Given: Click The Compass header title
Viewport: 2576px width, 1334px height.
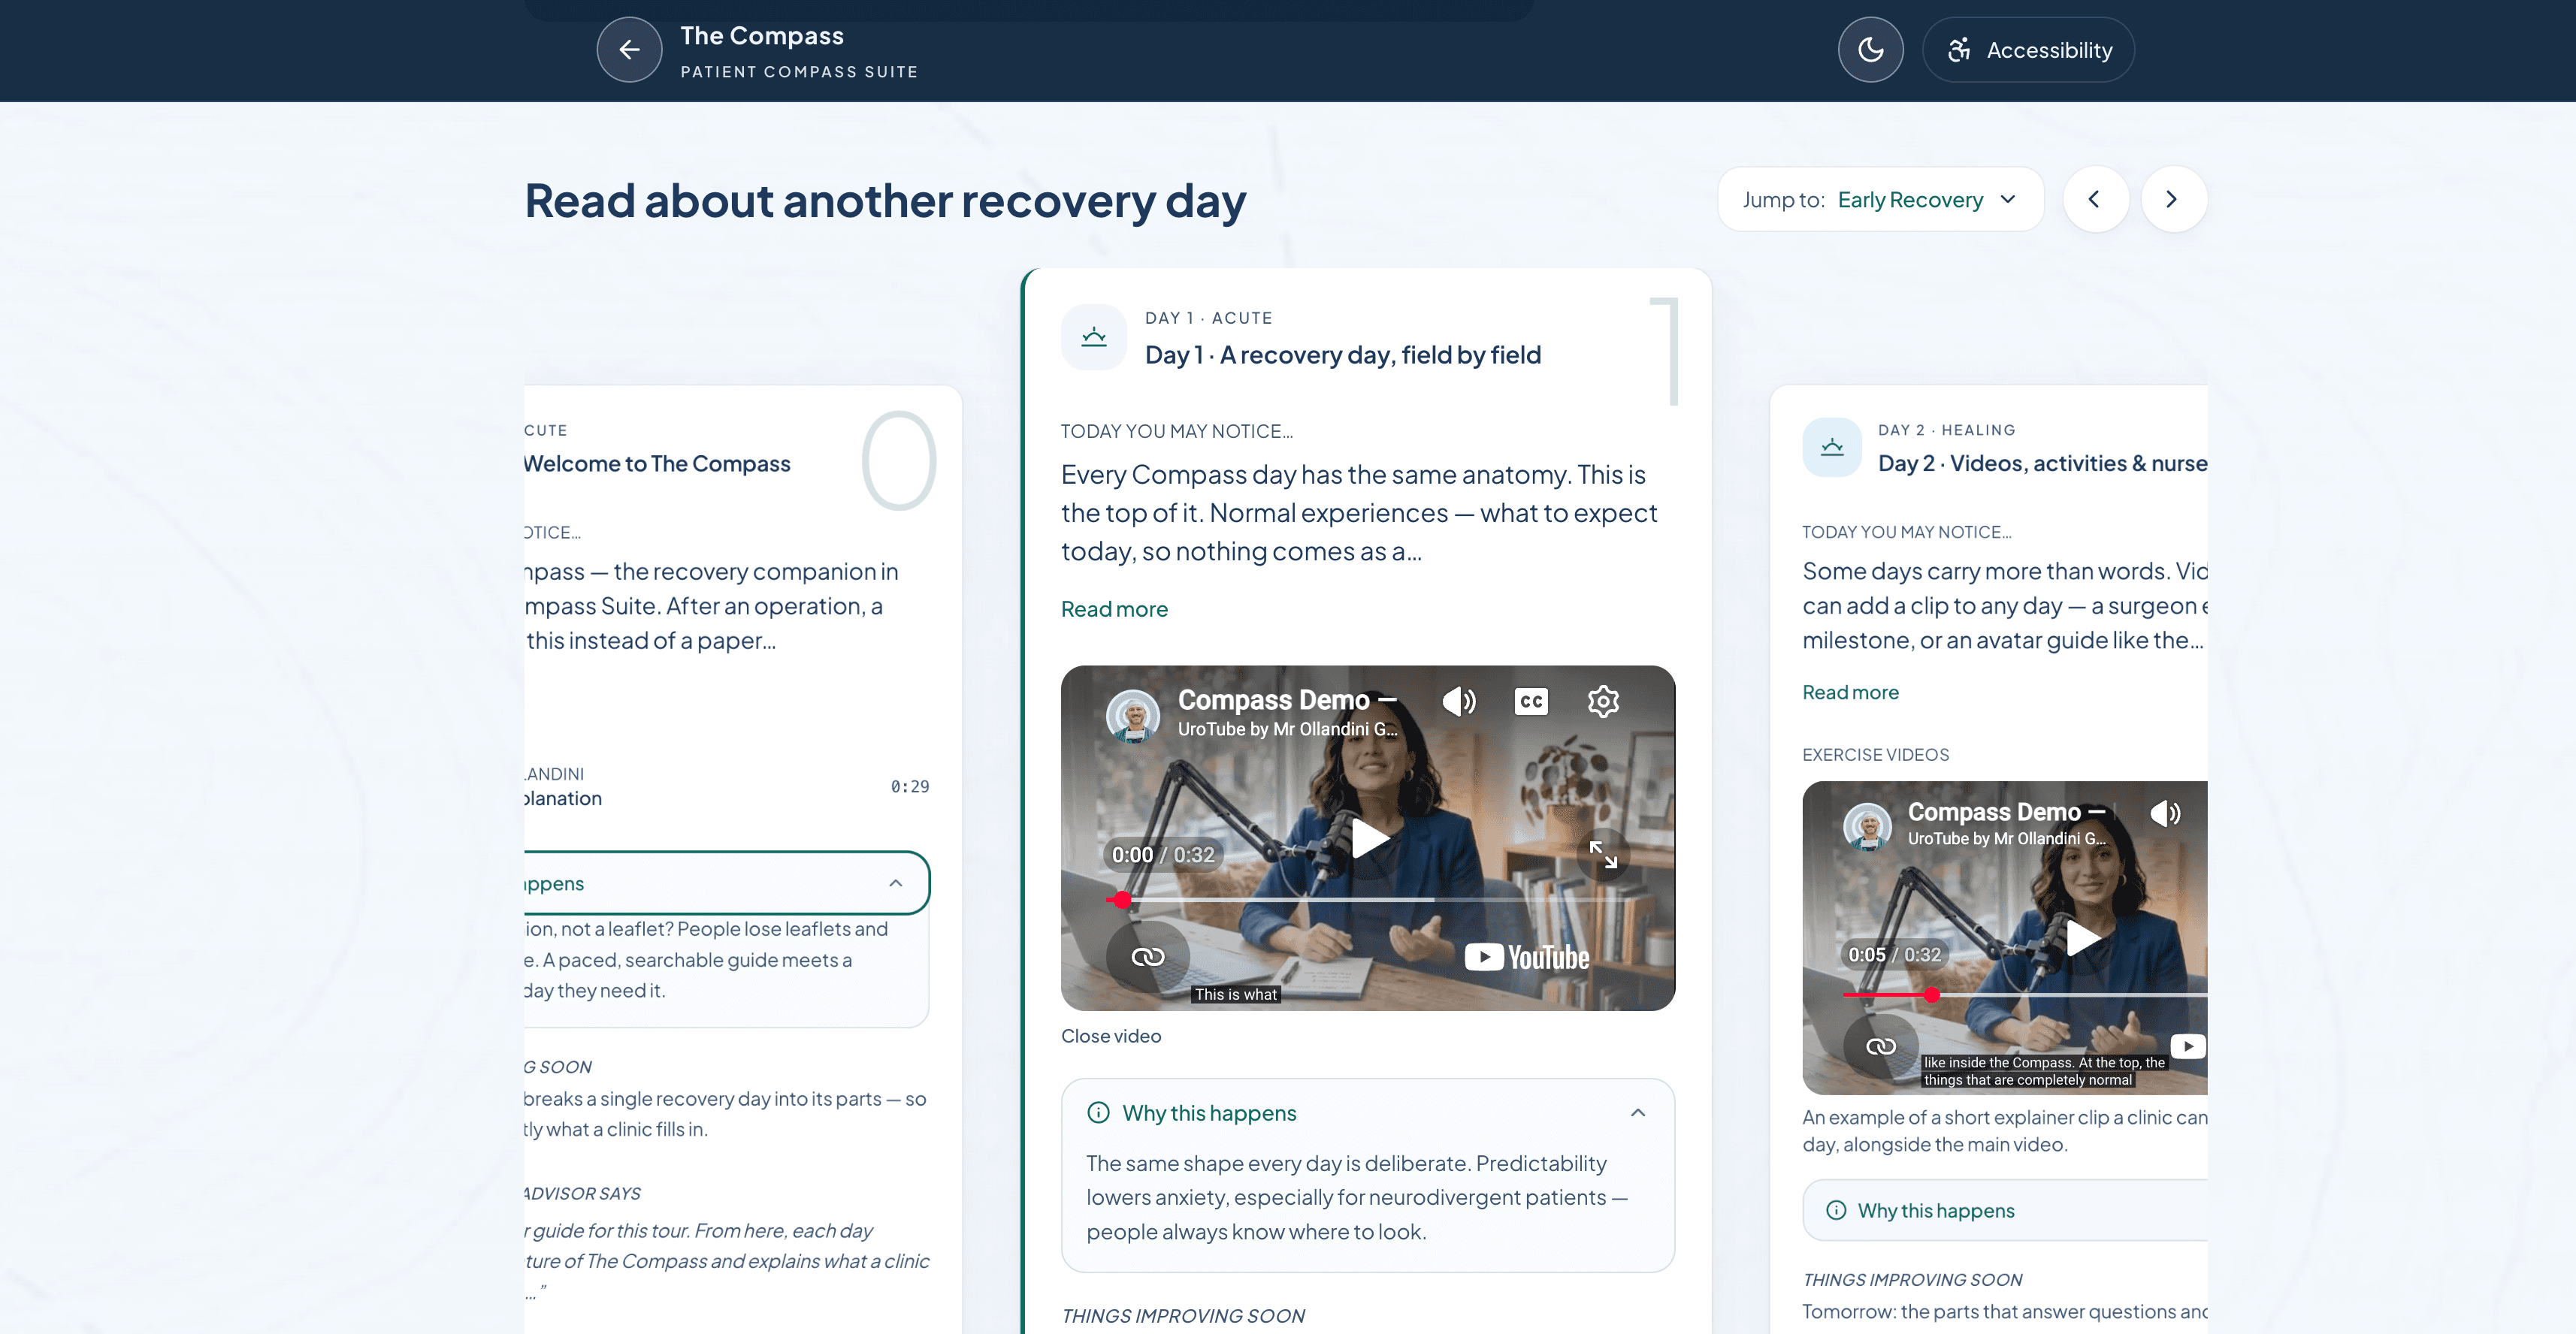Looking at the screenshot, I should pos(762,36).
